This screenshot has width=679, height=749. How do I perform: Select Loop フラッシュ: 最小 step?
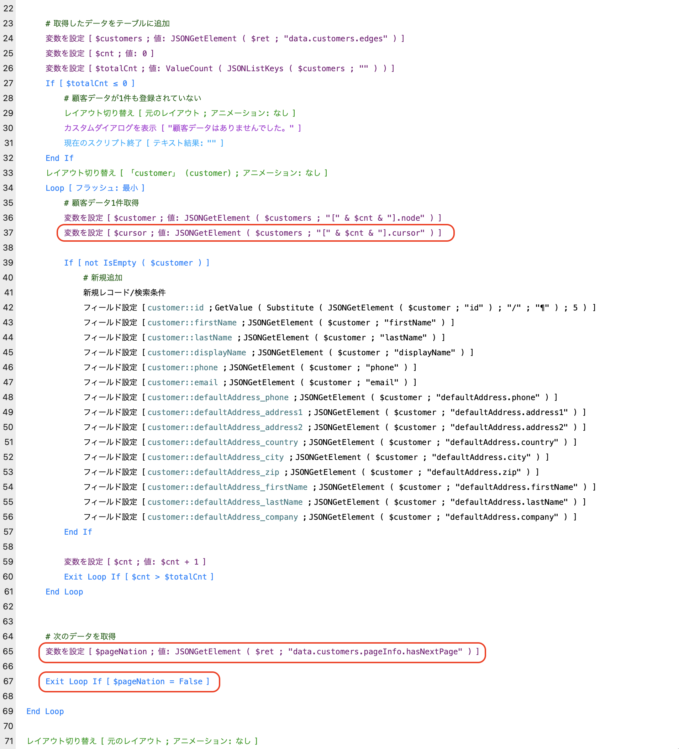point(95,188)
